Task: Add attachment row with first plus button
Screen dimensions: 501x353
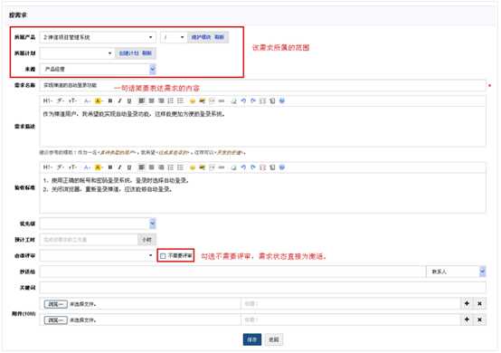Action: (467, 303)
